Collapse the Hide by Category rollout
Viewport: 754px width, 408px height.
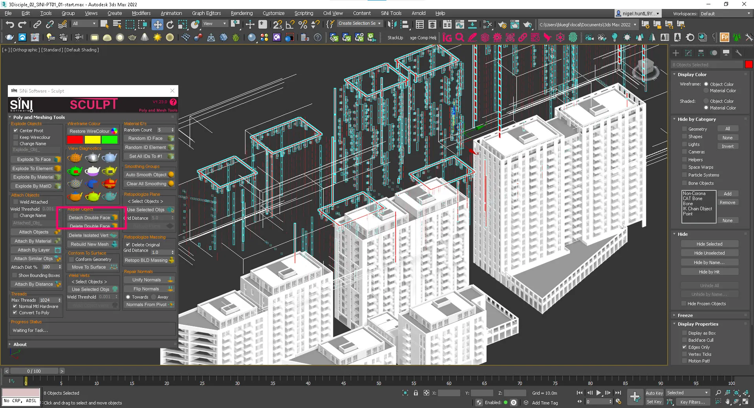(x=696, y=119)
